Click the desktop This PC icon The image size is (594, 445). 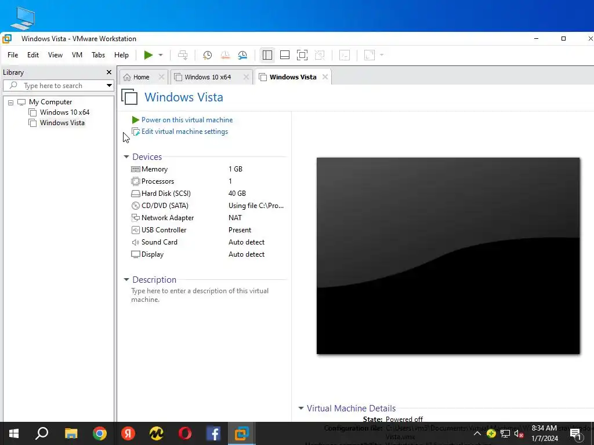[23, 18]
